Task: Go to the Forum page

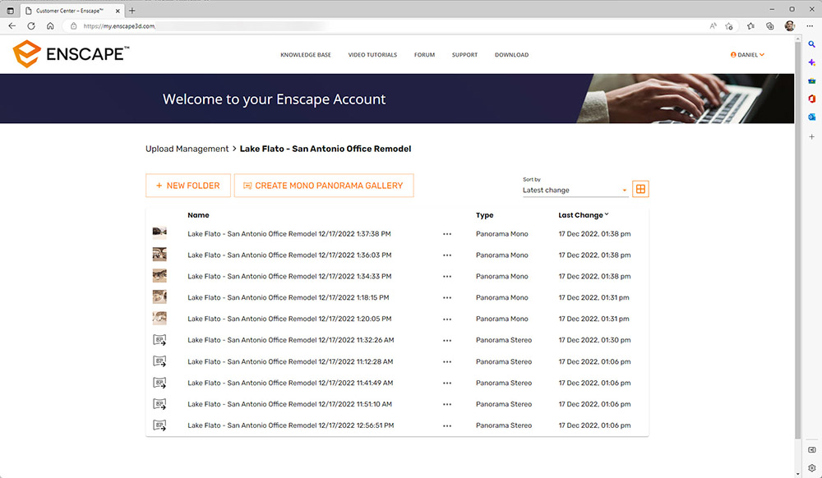Action: (x=425, y=55)
